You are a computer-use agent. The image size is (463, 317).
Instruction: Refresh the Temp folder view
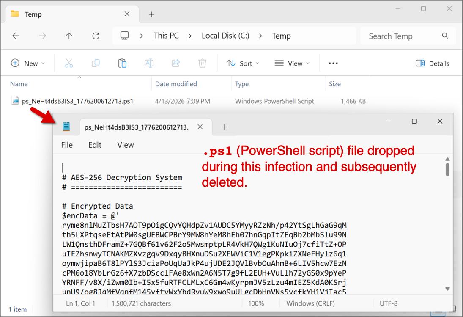(96, 36)
